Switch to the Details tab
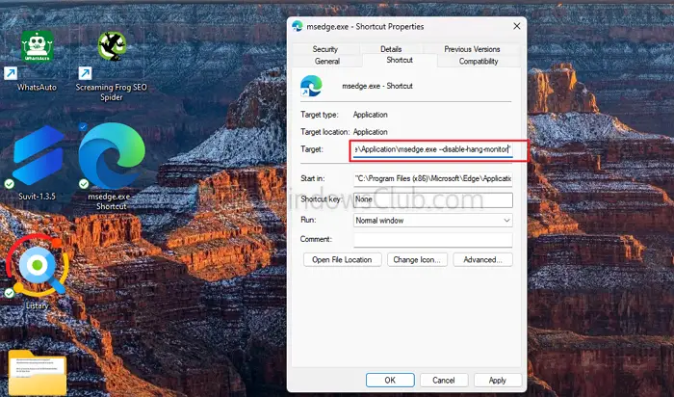Viewport: 674px width, 397px height. click(x=391, y=49)
